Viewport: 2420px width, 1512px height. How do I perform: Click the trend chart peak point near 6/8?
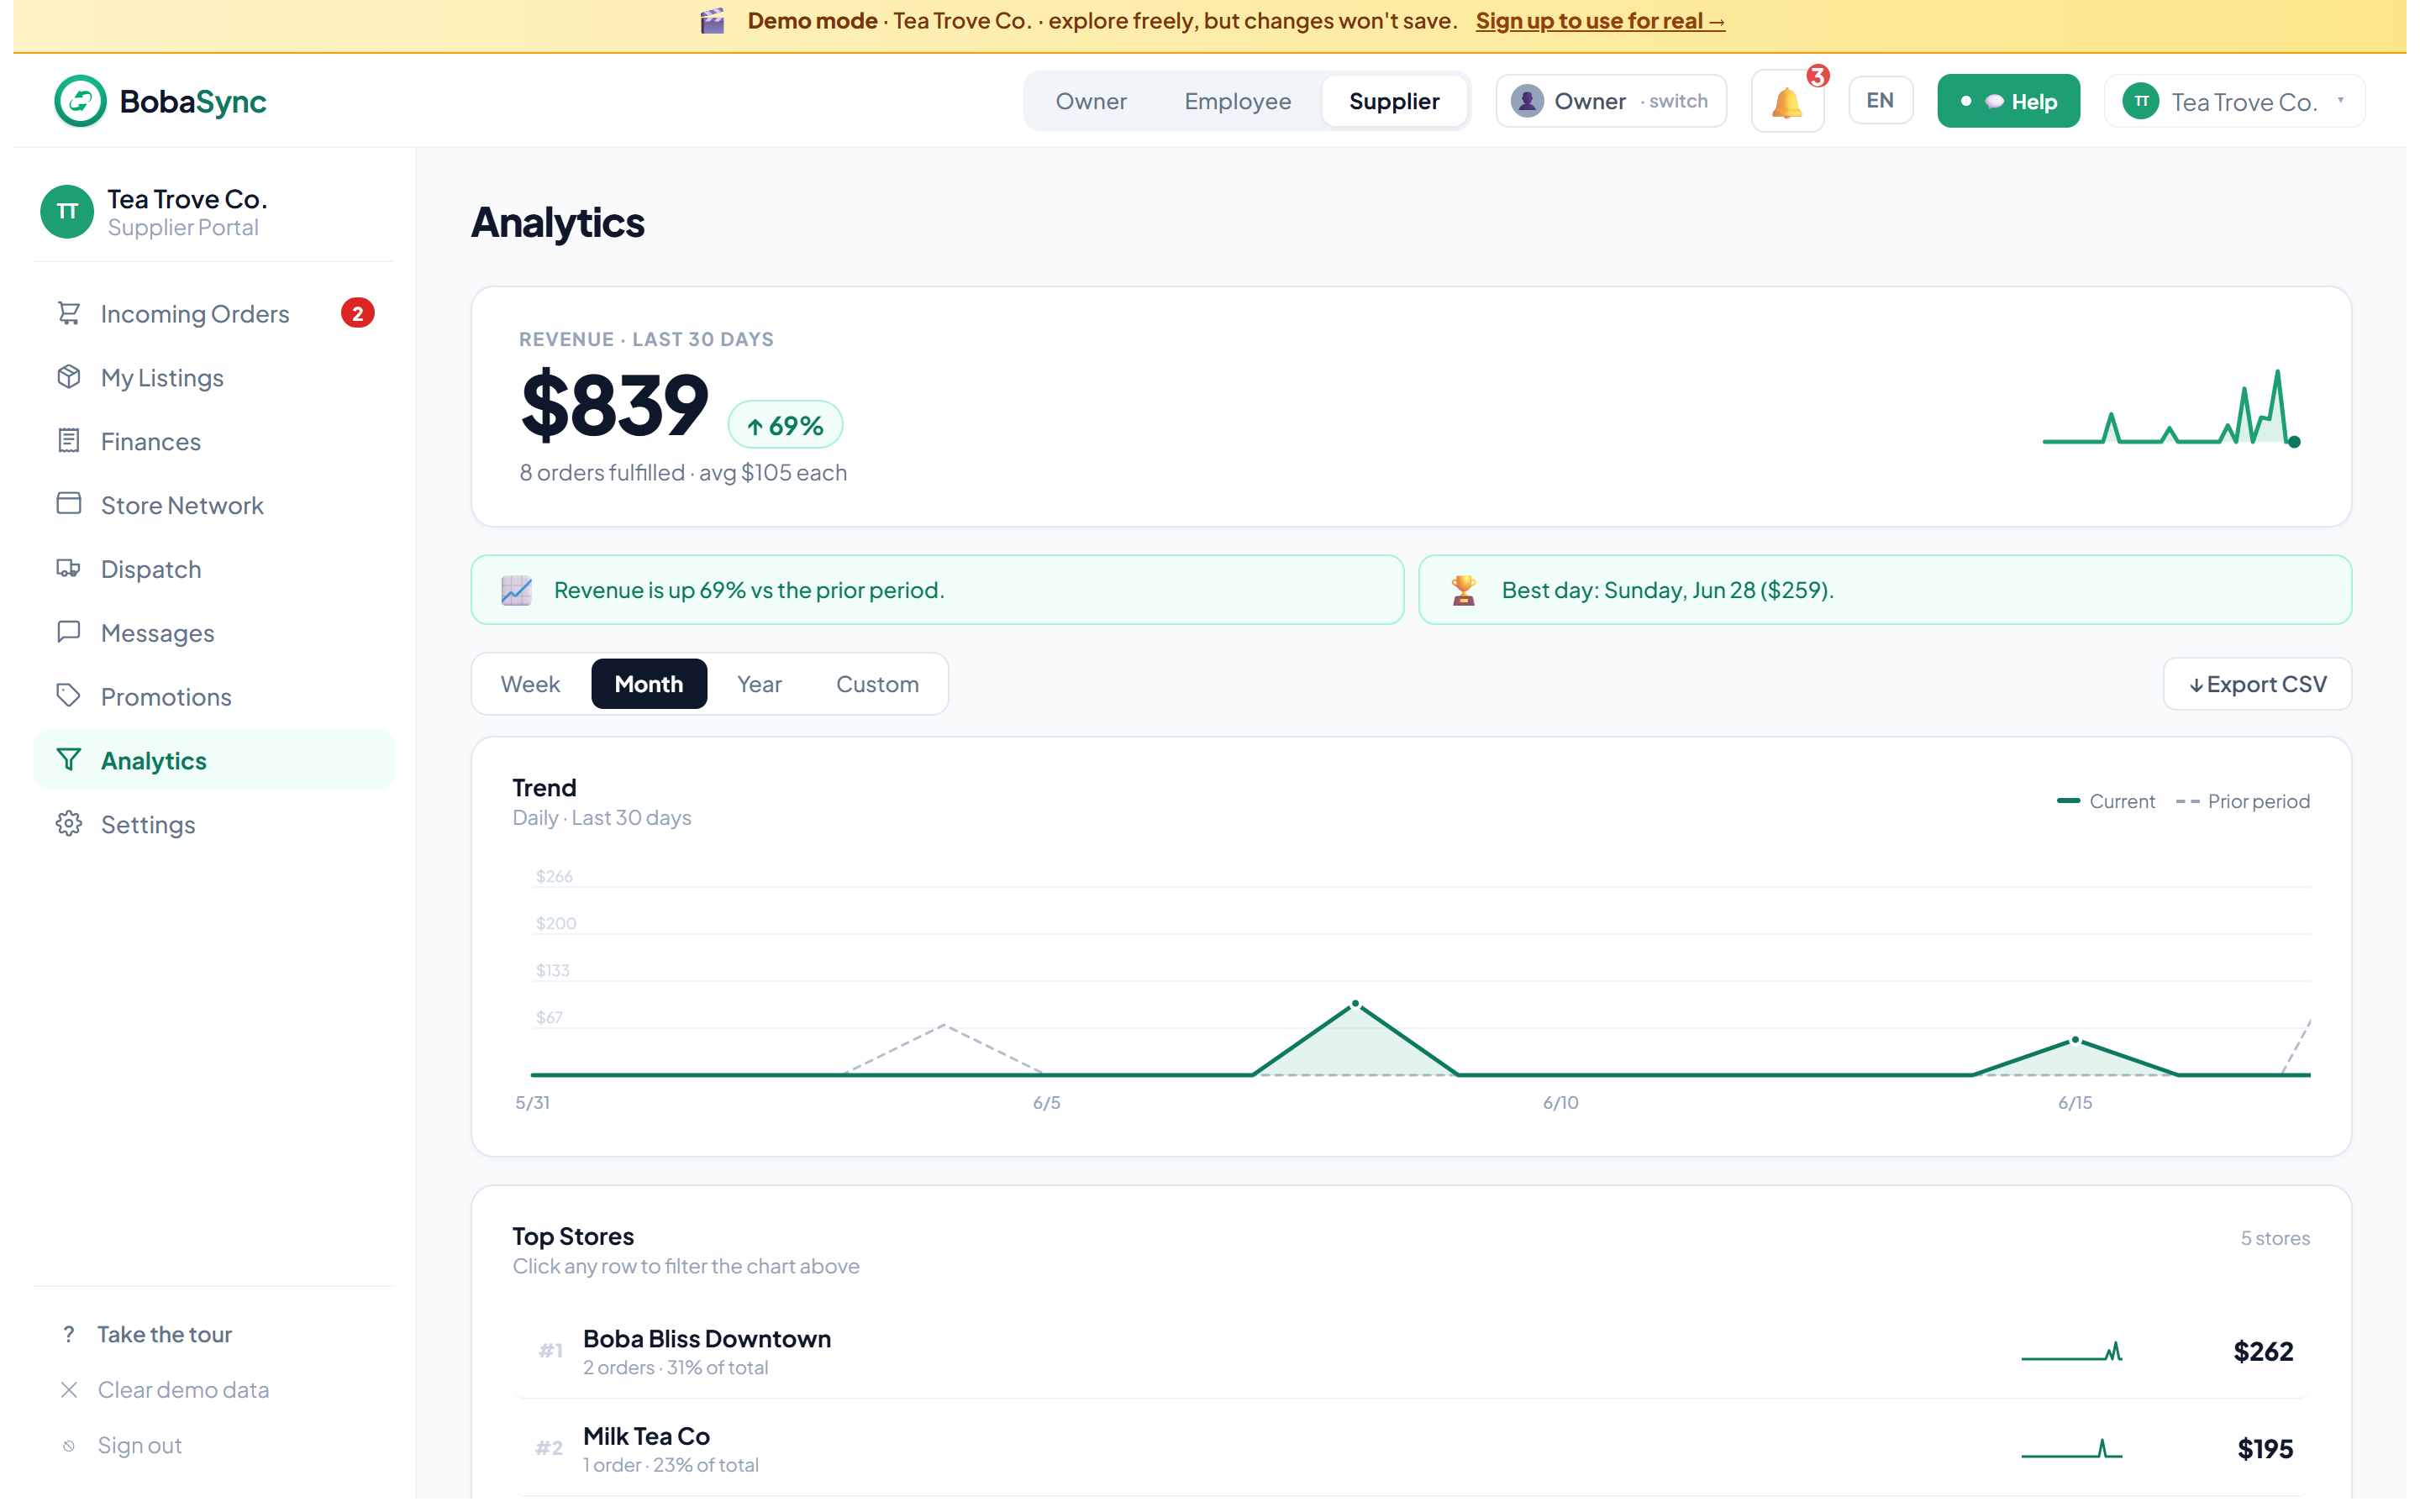[x=1355, y=1003]
